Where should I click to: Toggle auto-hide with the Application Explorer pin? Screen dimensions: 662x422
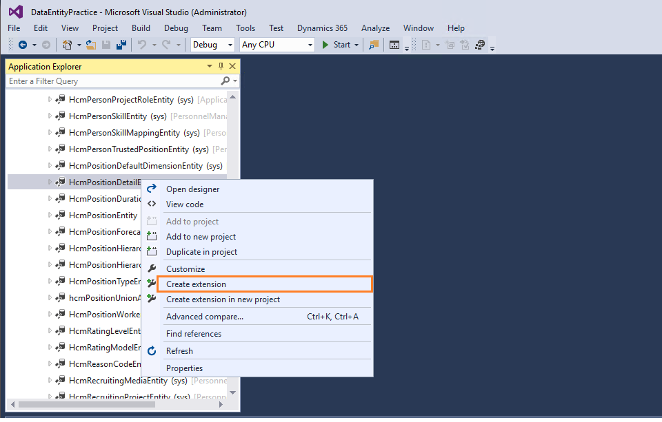coord(219,66)
